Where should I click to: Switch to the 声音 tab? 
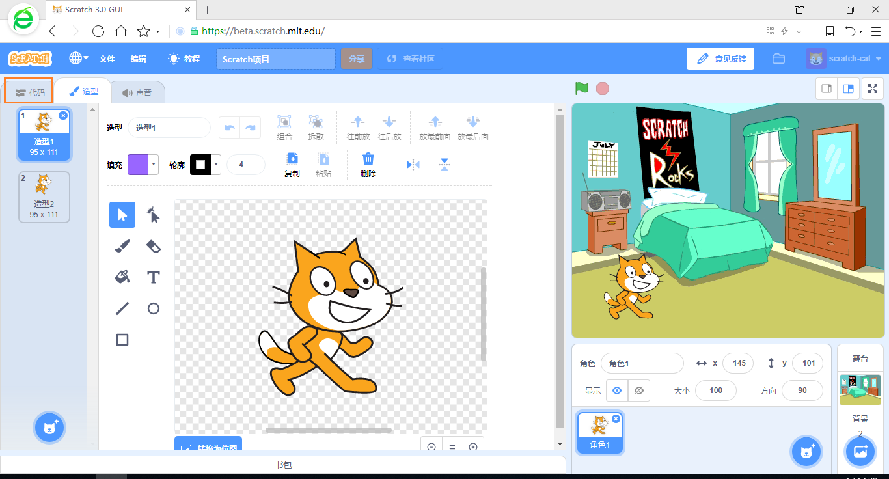click(x=137, y=92)
